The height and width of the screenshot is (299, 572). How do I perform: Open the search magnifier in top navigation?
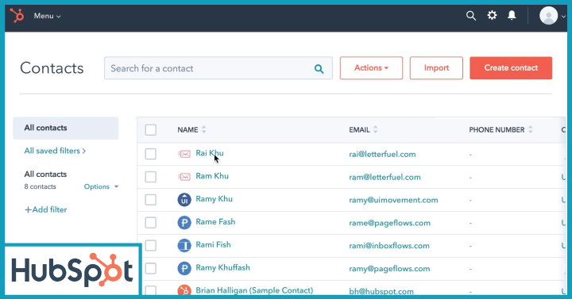(471, 16)
